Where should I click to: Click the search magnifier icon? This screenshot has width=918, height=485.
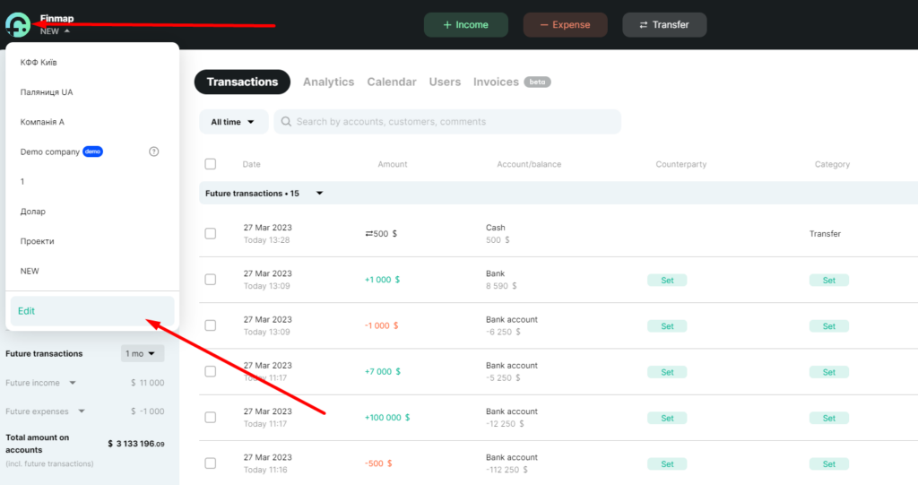286,121
